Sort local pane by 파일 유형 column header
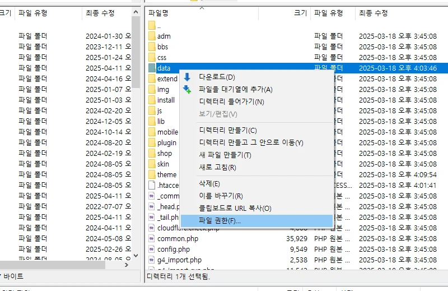 49,13
